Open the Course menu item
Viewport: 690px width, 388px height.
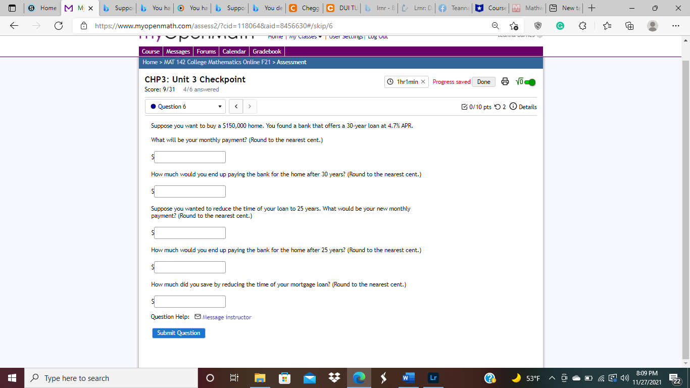[x=151, y=52]
